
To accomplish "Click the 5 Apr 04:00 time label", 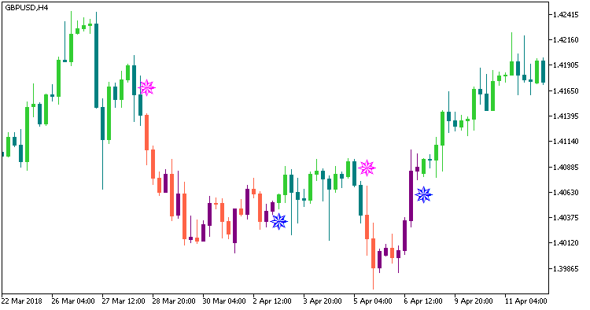I will pyautogui.click(x=373, y=301).
